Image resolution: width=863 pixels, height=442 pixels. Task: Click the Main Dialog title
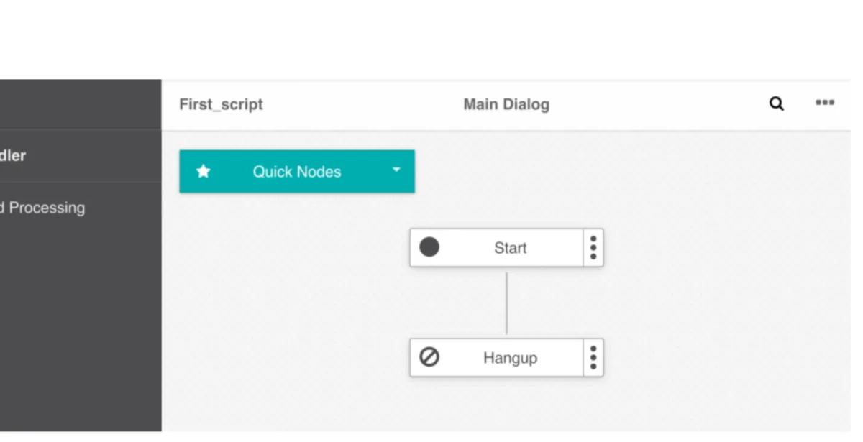pyautogui.click(x=506, y=104)
